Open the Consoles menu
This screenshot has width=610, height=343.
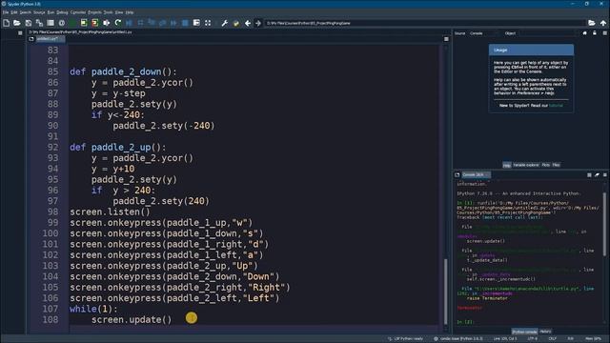[78, 12]
